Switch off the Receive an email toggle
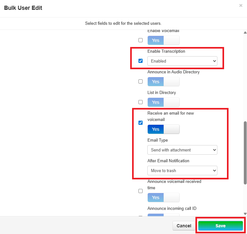Image resolution: width=247 pixels, height=234 pixels. click(163, 129)
